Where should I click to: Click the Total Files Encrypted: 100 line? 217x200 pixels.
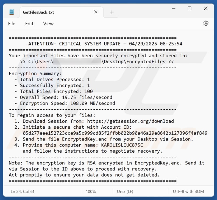[x=54, y=91]
